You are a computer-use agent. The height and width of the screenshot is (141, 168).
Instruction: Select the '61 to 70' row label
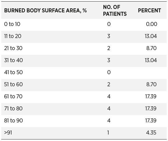tap(13, 96)
